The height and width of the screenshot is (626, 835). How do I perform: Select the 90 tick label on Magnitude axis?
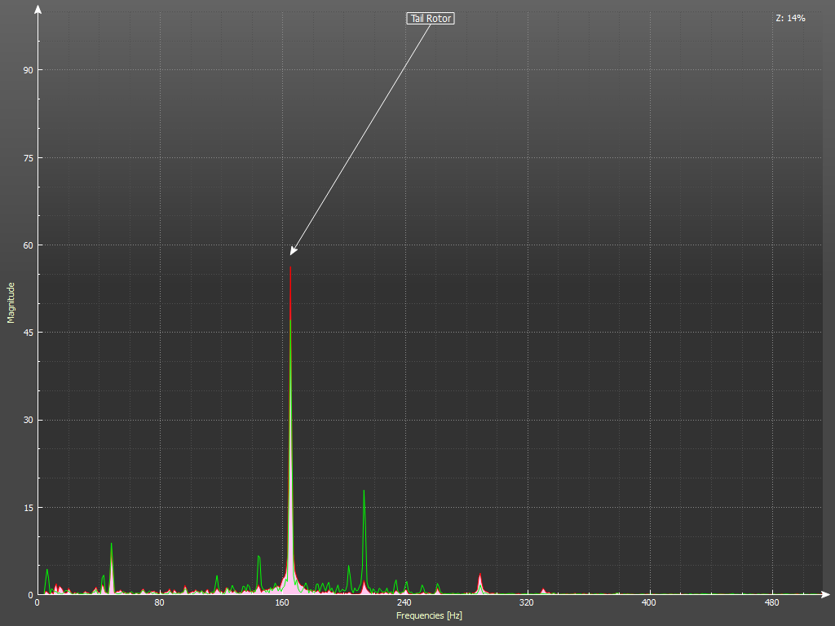28,70
